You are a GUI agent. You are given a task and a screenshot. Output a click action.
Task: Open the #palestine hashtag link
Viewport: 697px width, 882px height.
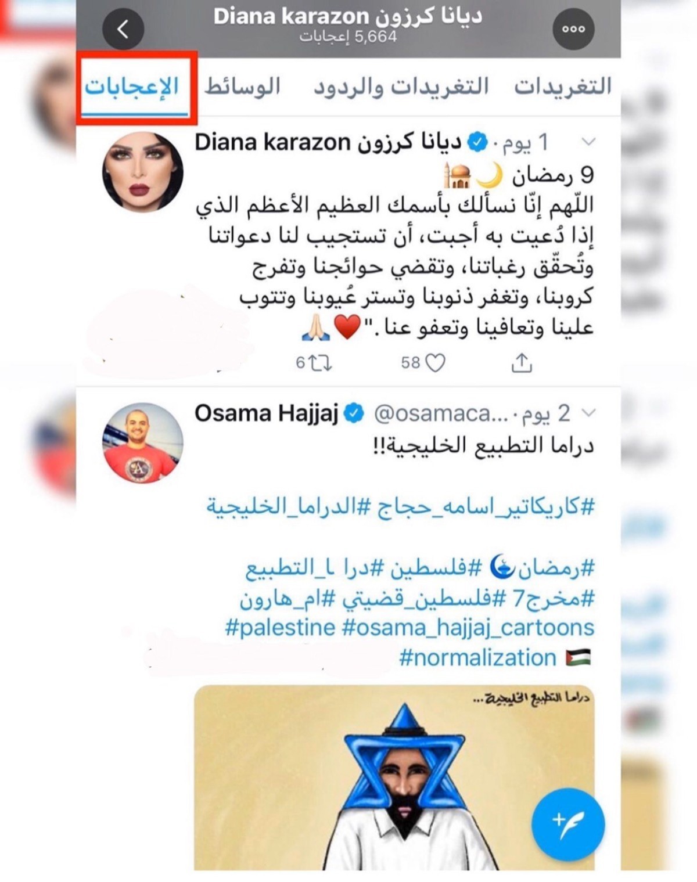pos(281,628)
